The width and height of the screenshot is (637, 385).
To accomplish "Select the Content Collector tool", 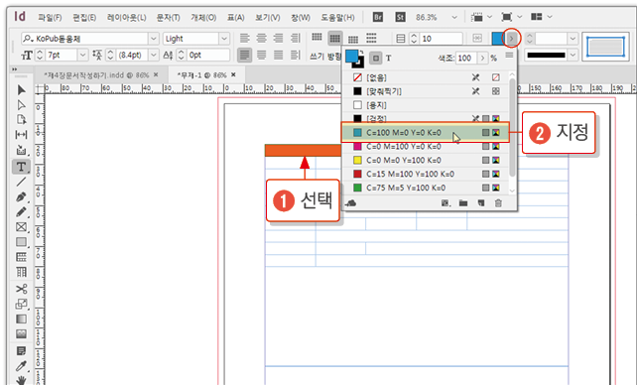I will (x=21, y=150).
